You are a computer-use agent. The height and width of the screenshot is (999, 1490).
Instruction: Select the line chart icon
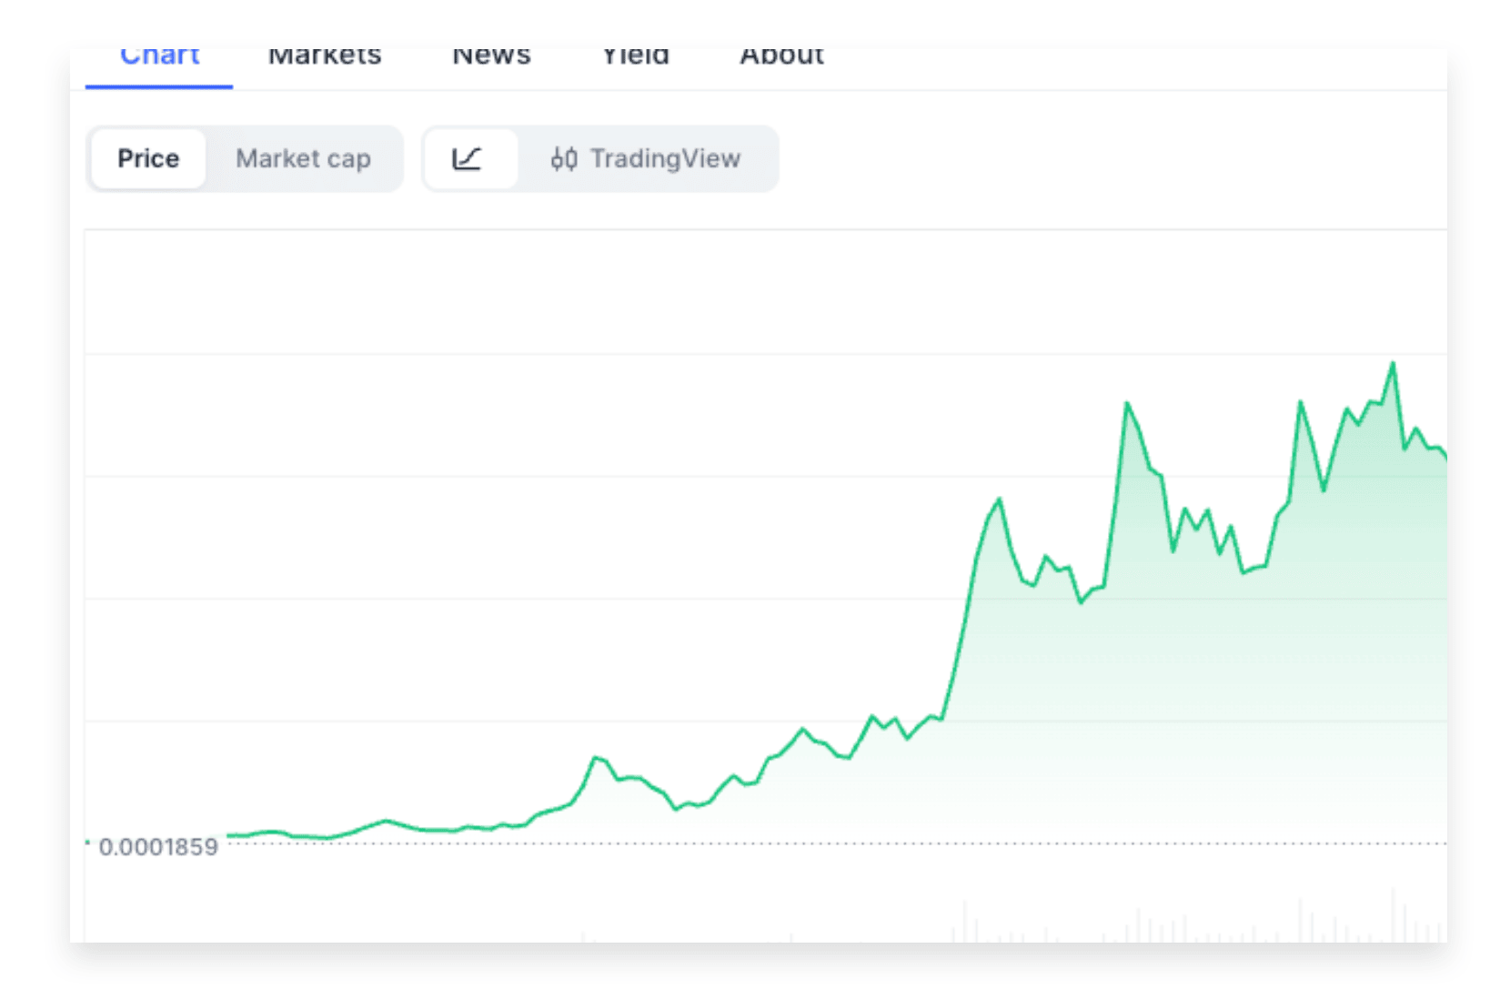pos(469,159)
